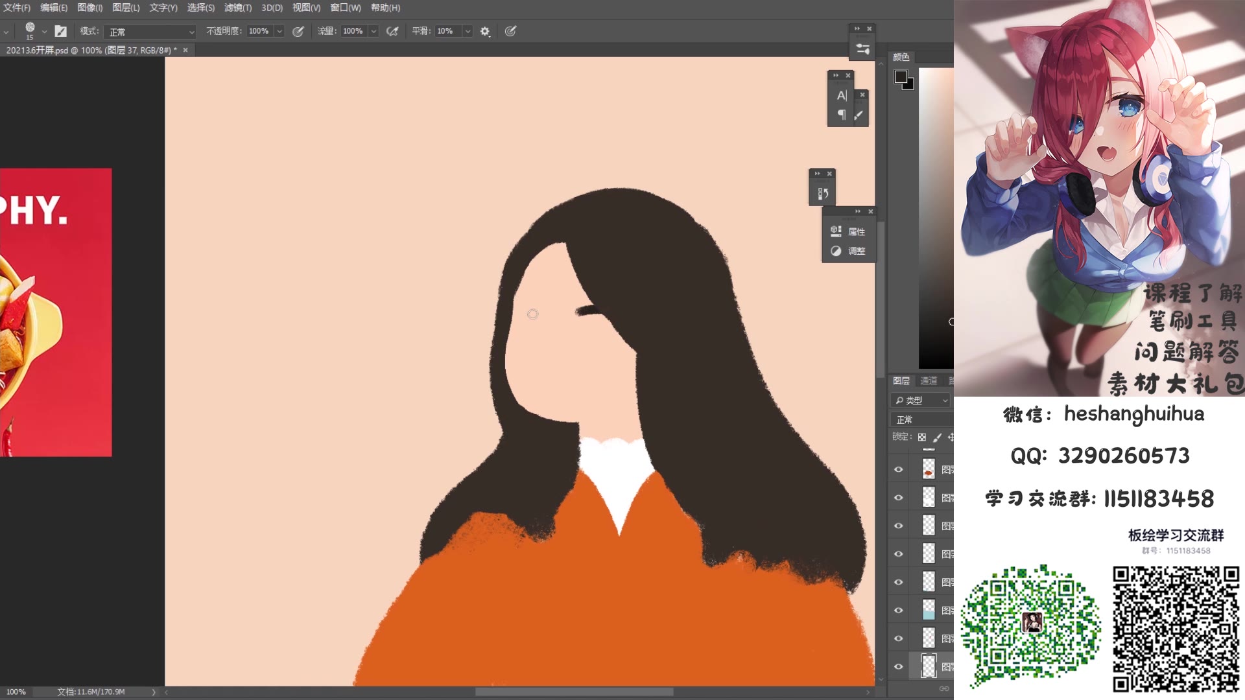Toggle visibility of third layer row
The height and width of the screenshot is (700, 1245).
[899, 526]
